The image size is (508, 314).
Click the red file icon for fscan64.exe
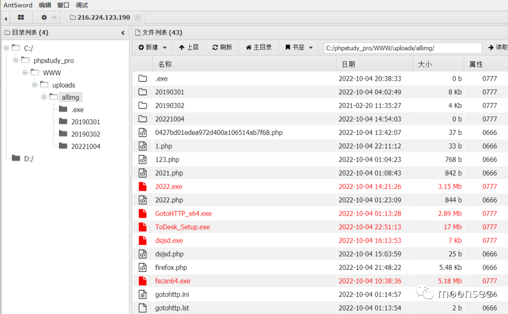(143, 281)
